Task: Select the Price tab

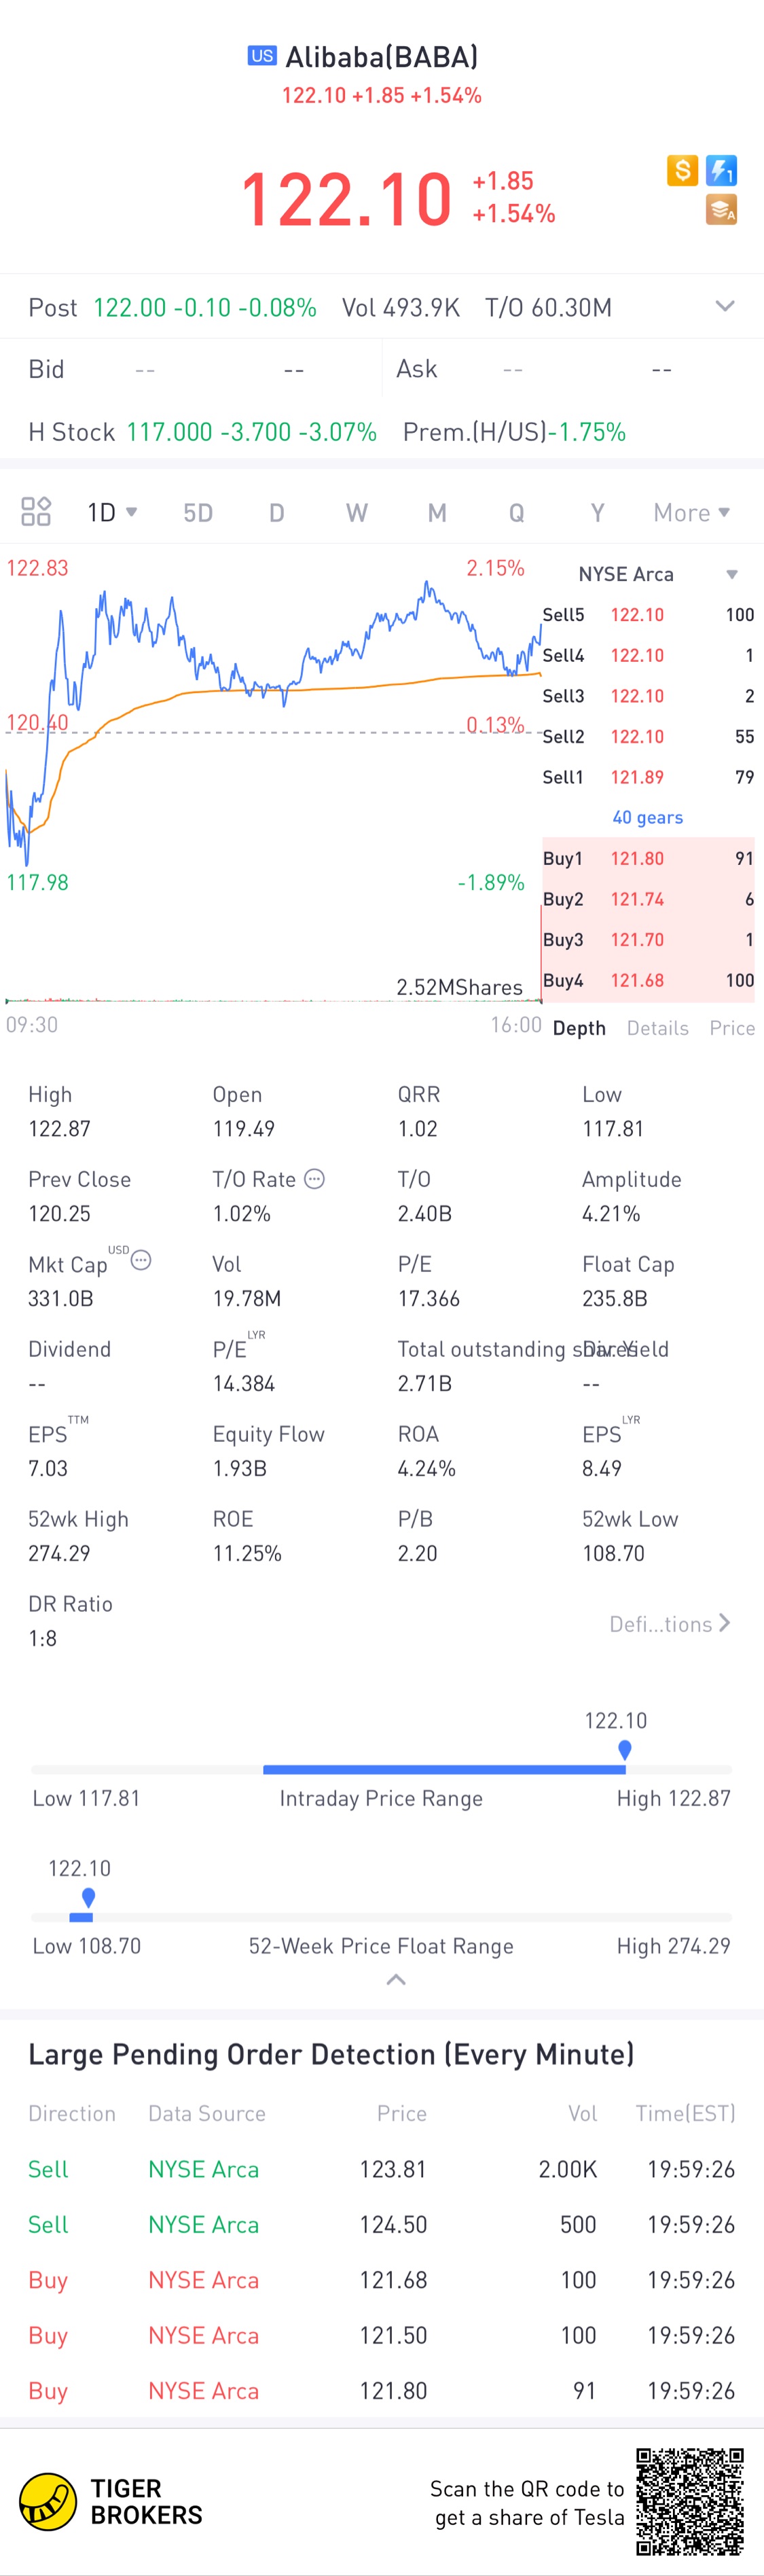Action: point(732,1028)
